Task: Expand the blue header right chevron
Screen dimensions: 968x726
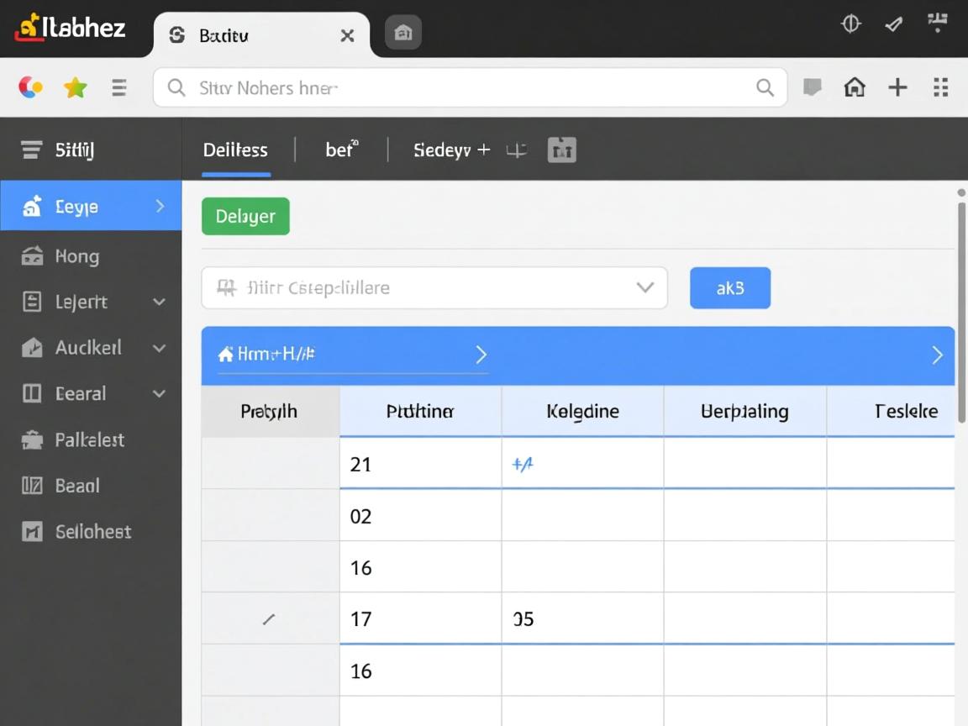Action: [x=937, y=355]
